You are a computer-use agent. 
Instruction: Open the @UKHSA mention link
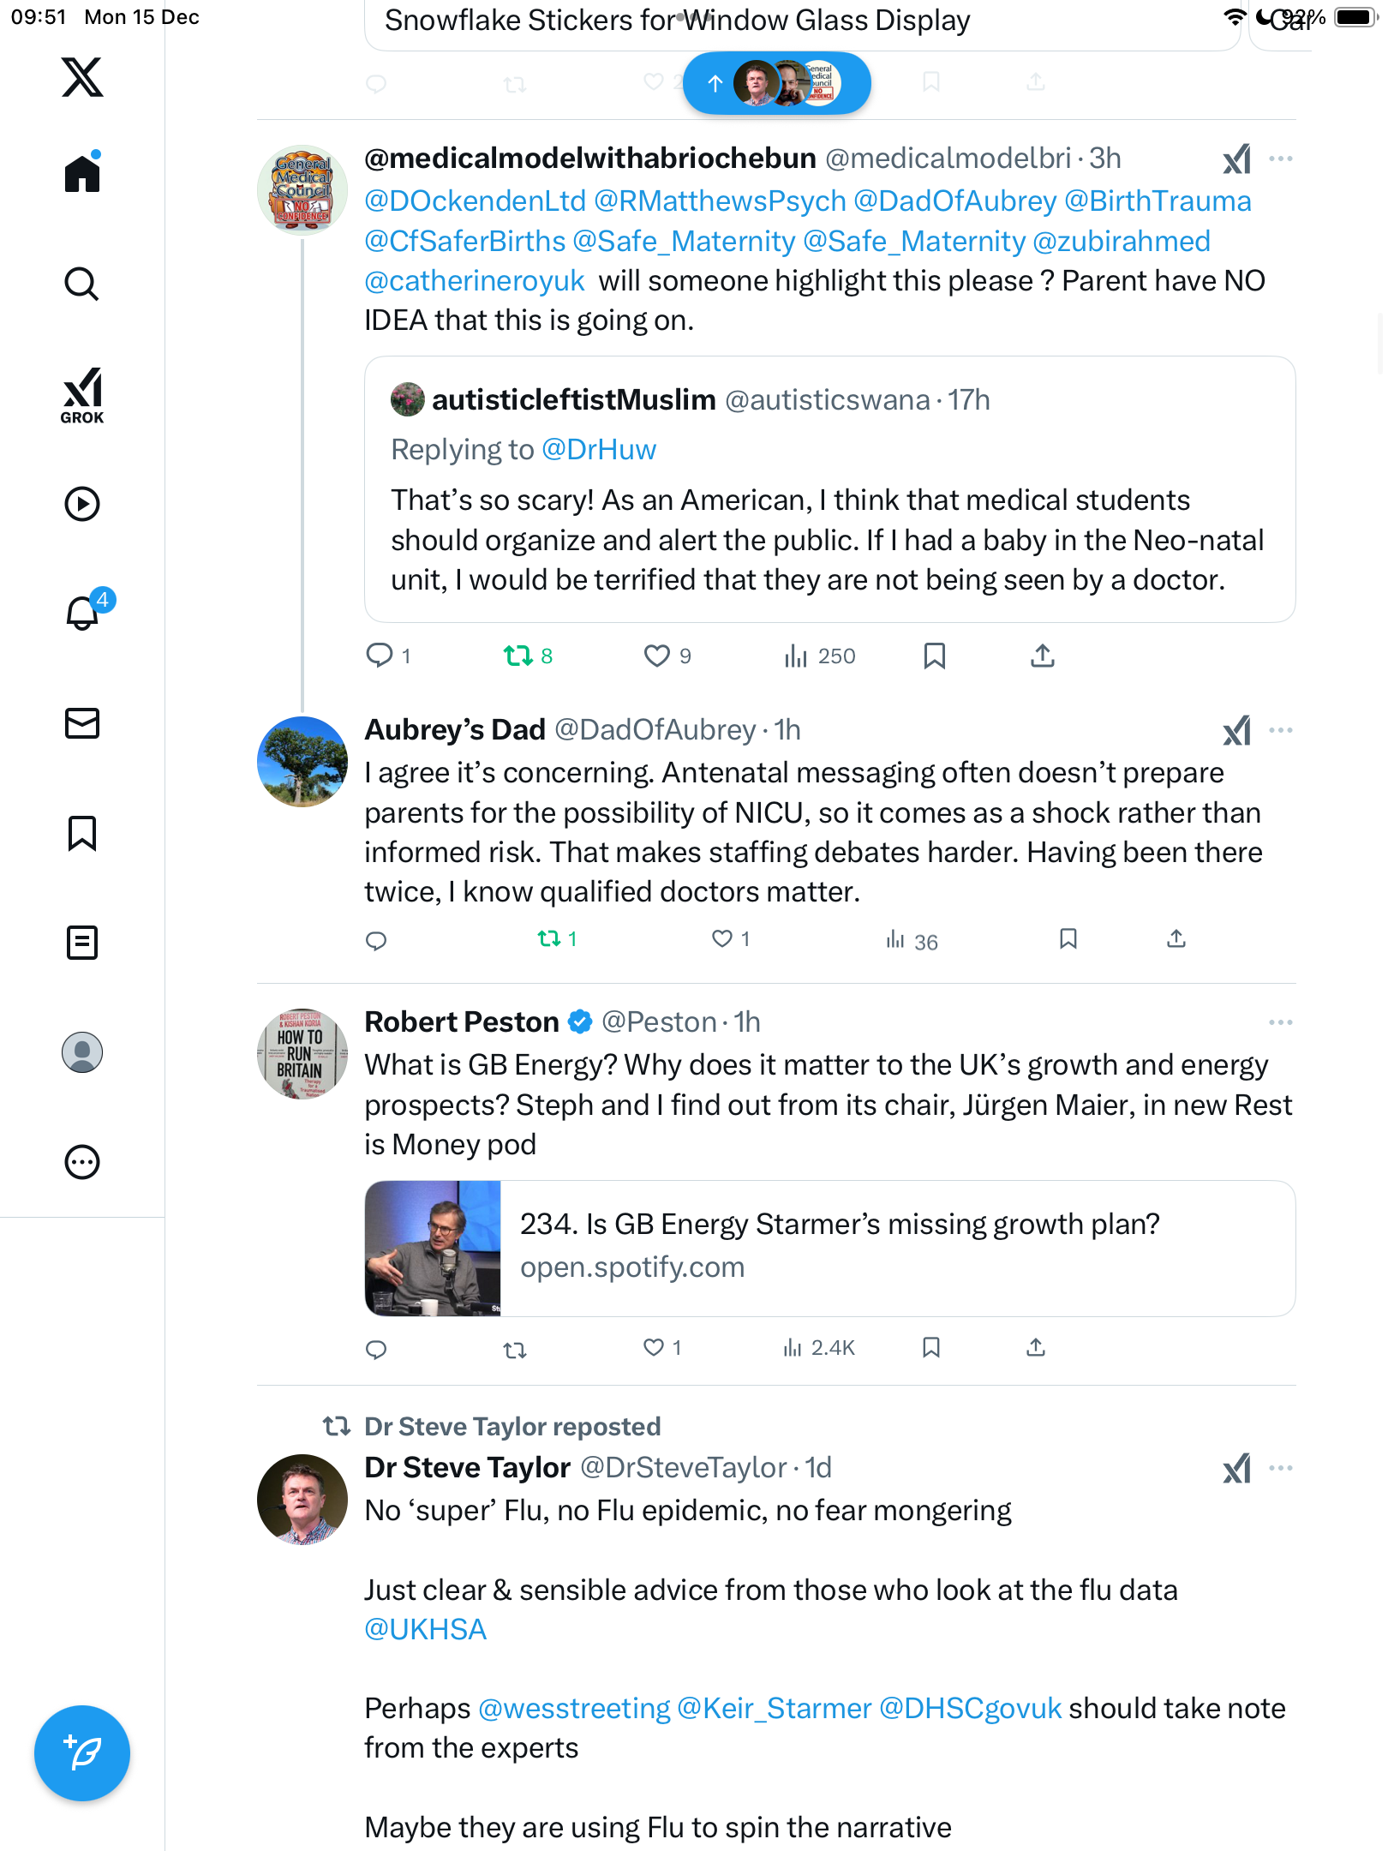(426, 1629)
